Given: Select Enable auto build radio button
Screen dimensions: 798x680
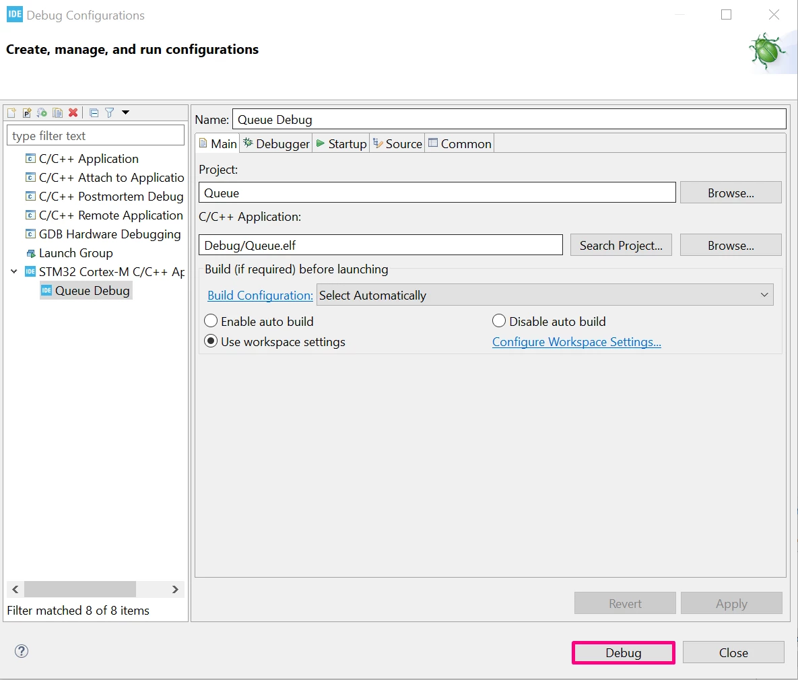Looking at the screenshot, I should coord(211,321).
